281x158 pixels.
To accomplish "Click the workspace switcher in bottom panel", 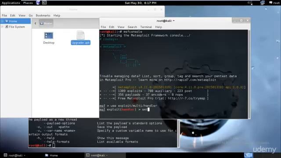I will coord(249,155).
